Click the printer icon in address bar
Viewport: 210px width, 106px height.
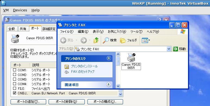(77, 49)
